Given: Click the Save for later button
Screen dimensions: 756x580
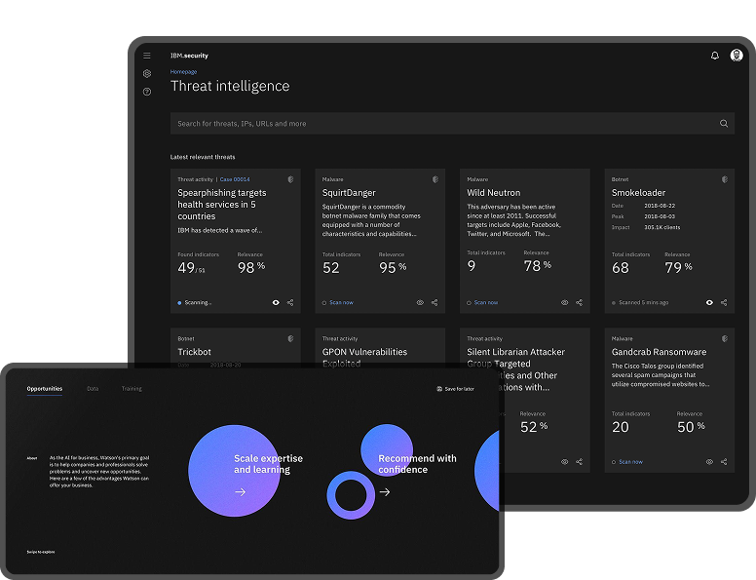Looking at the screenshot, I should (x=455, y=389).
